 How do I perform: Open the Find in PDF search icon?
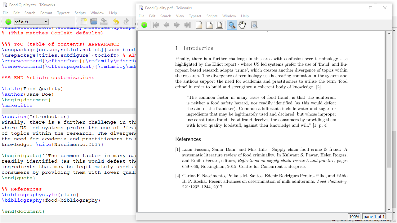click(x=254, y=25)
